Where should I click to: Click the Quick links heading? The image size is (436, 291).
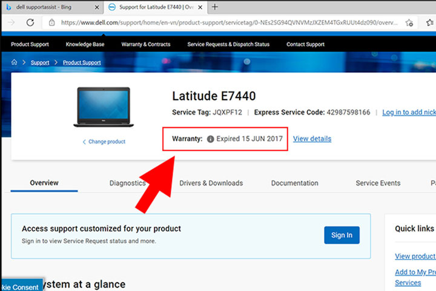pos(414,229)
